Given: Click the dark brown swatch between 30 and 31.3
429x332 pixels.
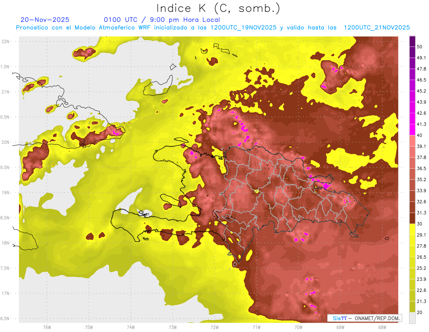Looking at the screenshot, I should coord(413,218).
